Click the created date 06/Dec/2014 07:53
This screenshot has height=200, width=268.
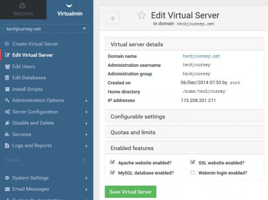click(201, 82)
